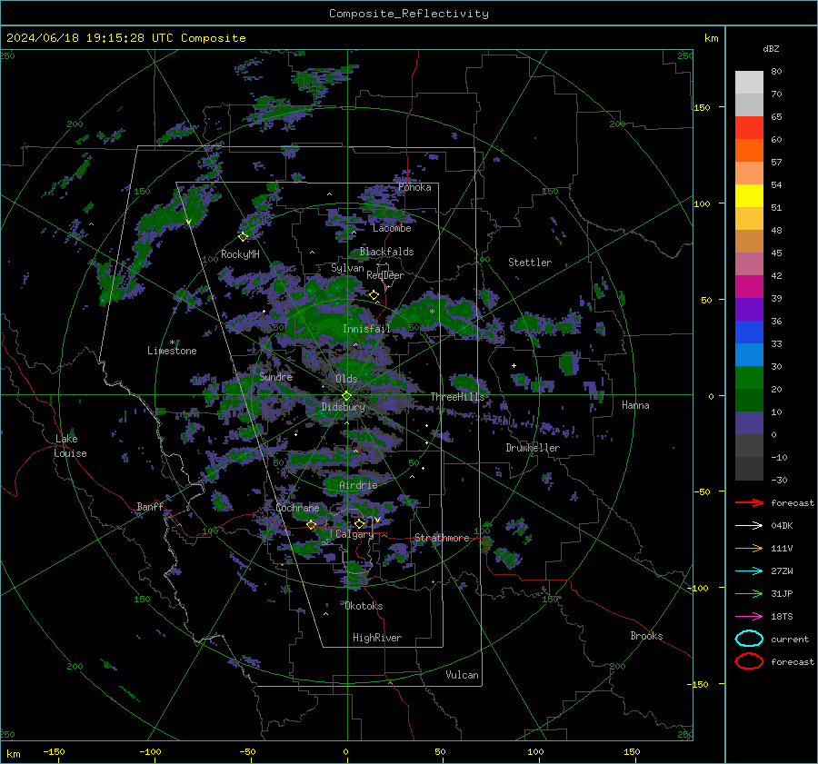
Task: Click the RockyMH label
Action: [x=240, y=255]
